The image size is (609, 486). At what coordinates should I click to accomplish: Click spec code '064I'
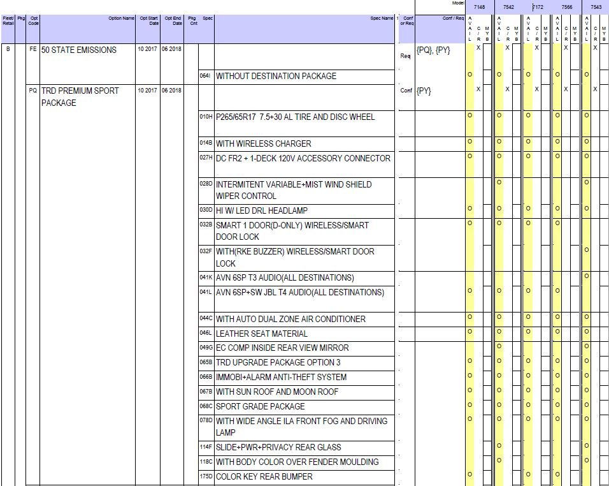click(x=205, y=75)
